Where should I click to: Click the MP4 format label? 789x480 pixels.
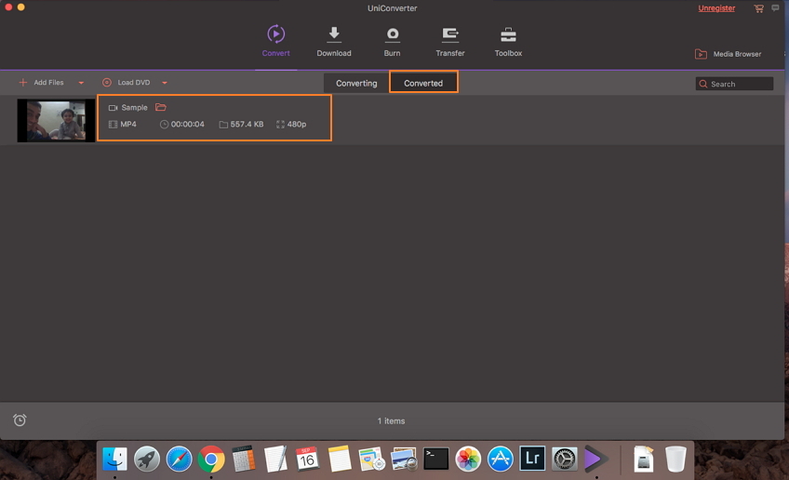(128, 125)
